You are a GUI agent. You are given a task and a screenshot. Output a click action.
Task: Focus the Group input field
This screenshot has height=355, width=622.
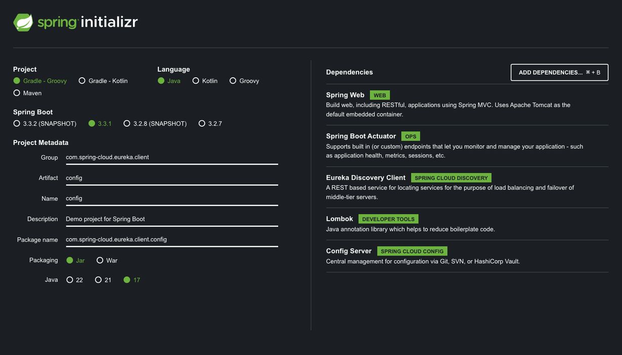pos(172,157)
